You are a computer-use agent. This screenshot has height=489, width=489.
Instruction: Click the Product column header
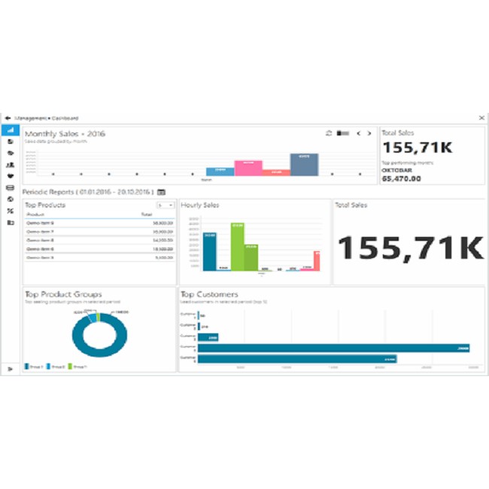(x=36, y=214)
